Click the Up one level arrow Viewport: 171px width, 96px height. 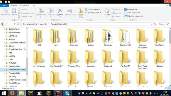[x=15, y=24]
